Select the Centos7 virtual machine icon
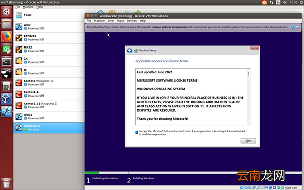304x190 pixels. click(19, 83)
